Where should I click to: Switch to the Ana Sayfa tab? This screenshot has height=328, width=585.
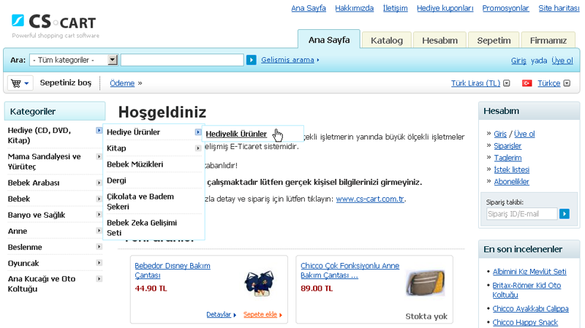(x=328, y=39)
